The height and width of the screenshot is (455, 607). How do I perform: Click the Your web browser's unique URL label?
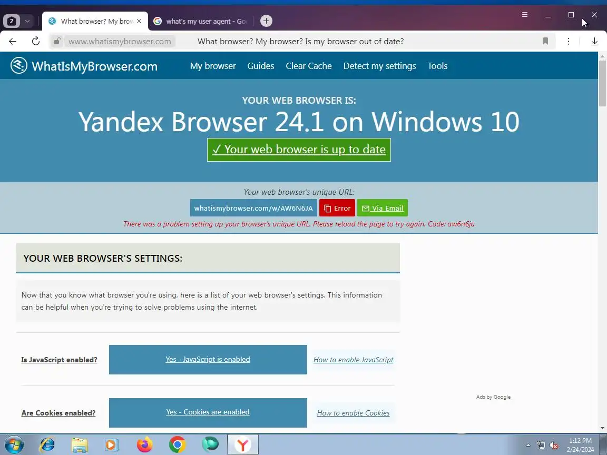click(x=299, y=192)
